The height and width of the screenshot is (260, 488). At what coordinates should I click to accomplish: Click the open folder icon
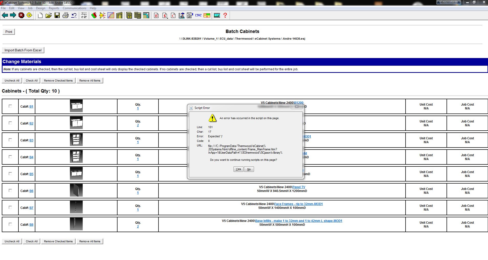[x=48, y=16]
